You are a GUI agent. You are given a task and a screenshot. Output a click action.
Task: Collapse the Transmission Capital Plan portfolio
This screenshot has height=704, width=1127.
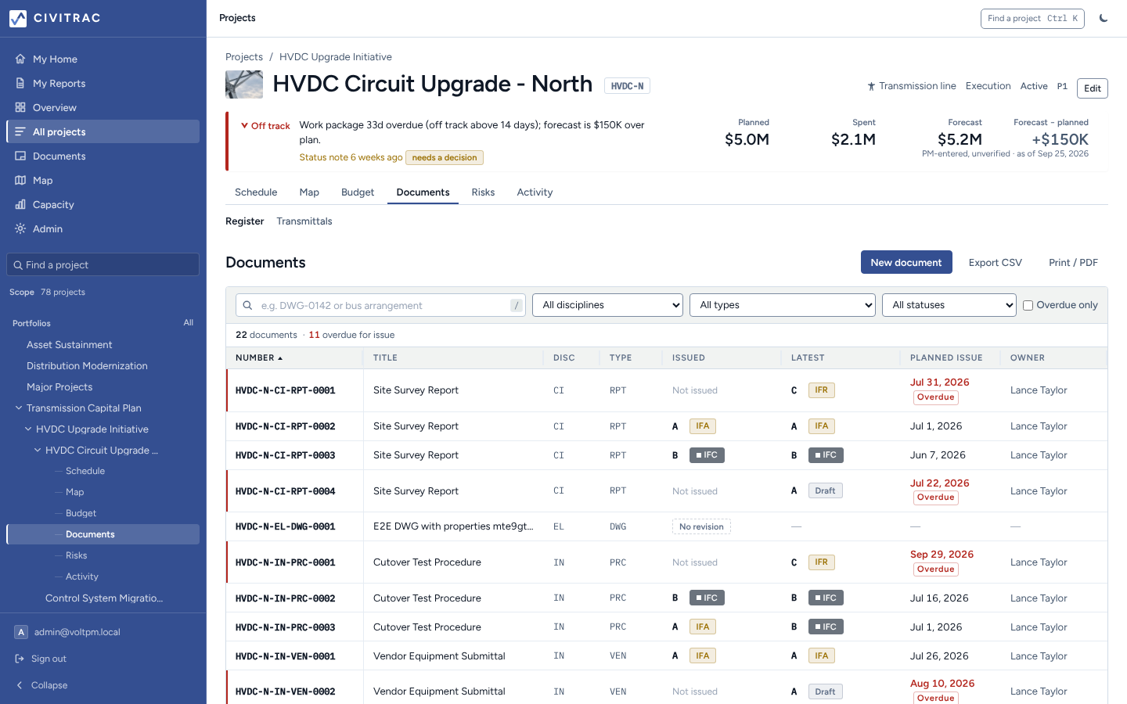pyautogui.click(x=19, y=408)
